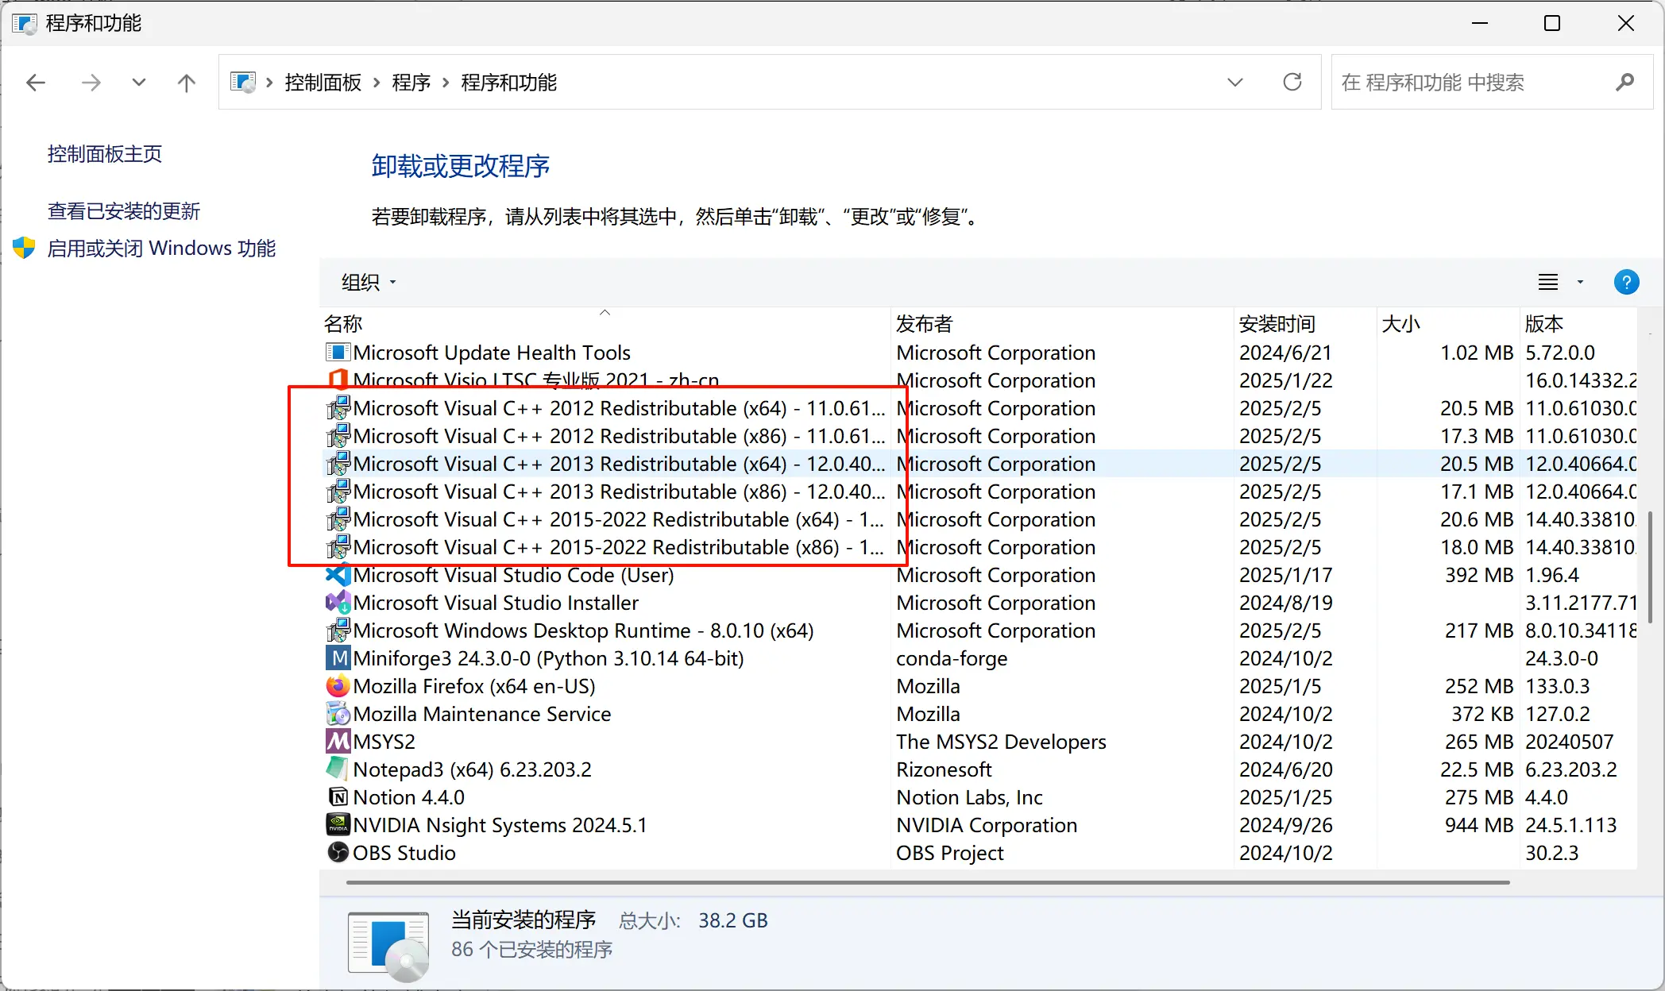Screen dimensions: 1665x991
Task: Click the MSYS2 program icon
Action: 338,742
